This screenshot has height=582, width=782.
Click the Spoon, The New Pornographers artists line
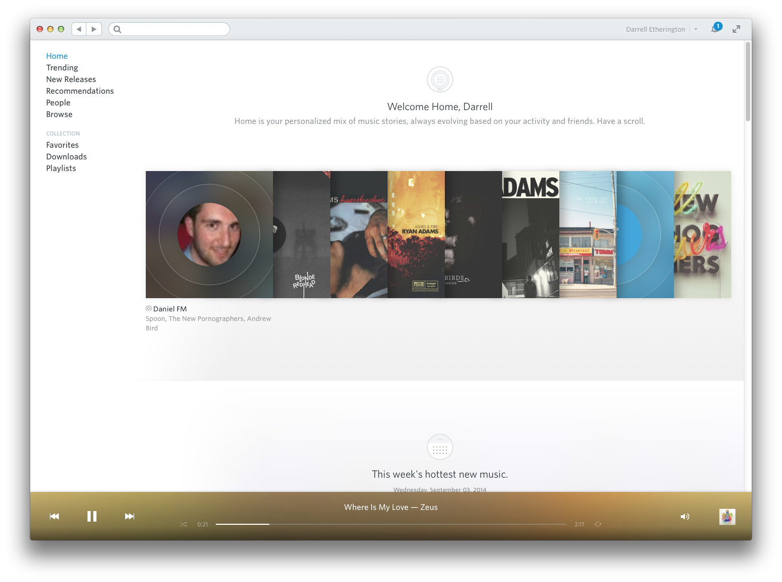(208, 323)
